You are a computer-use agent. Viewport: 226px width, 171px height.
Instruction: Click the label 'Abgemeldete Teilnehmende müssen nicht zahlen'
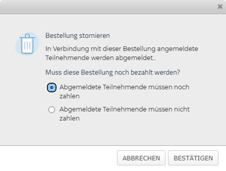point(125,113)
